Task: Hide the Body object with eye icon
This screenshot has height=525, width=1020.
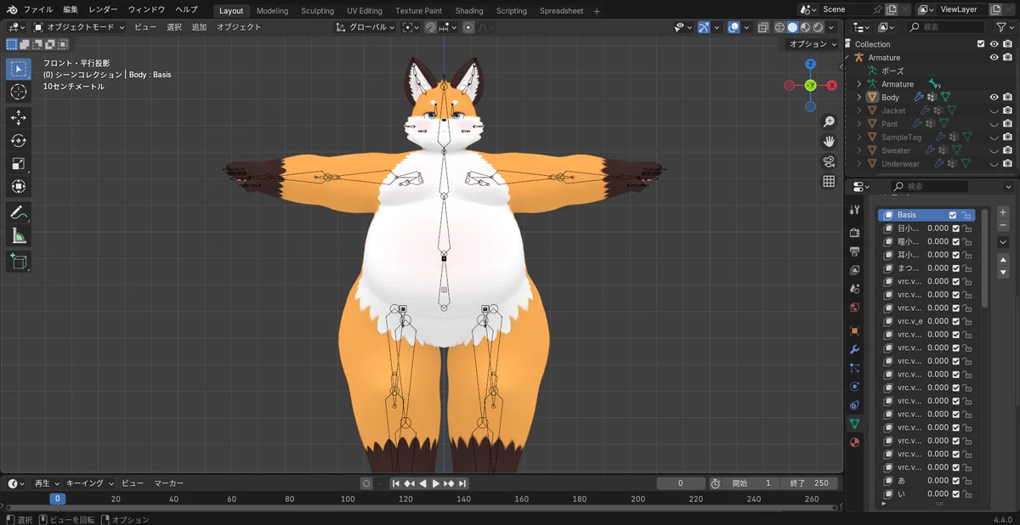Action: pos(994,97)
